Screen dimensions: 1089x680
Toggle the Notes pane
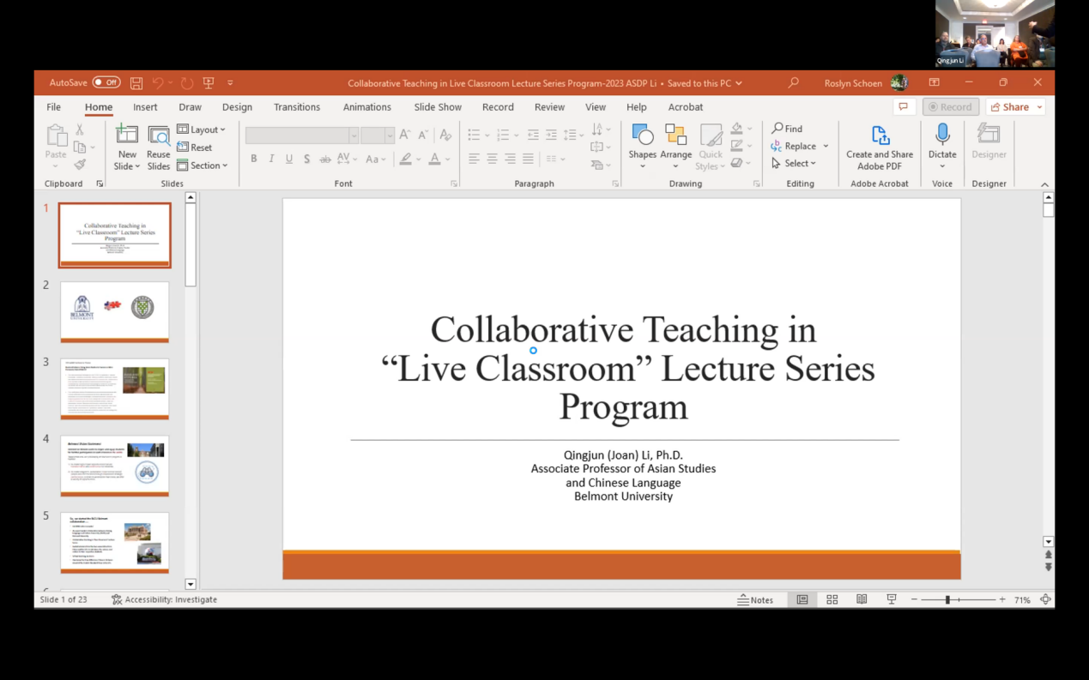pos(755,600)
